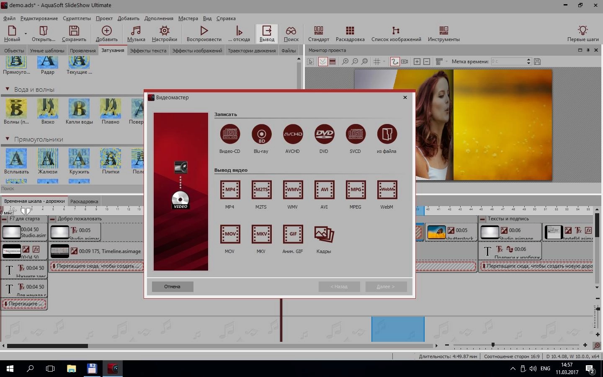Click Сохранить save toolbar icon
The image size is (603, 377).
(74, 34)
